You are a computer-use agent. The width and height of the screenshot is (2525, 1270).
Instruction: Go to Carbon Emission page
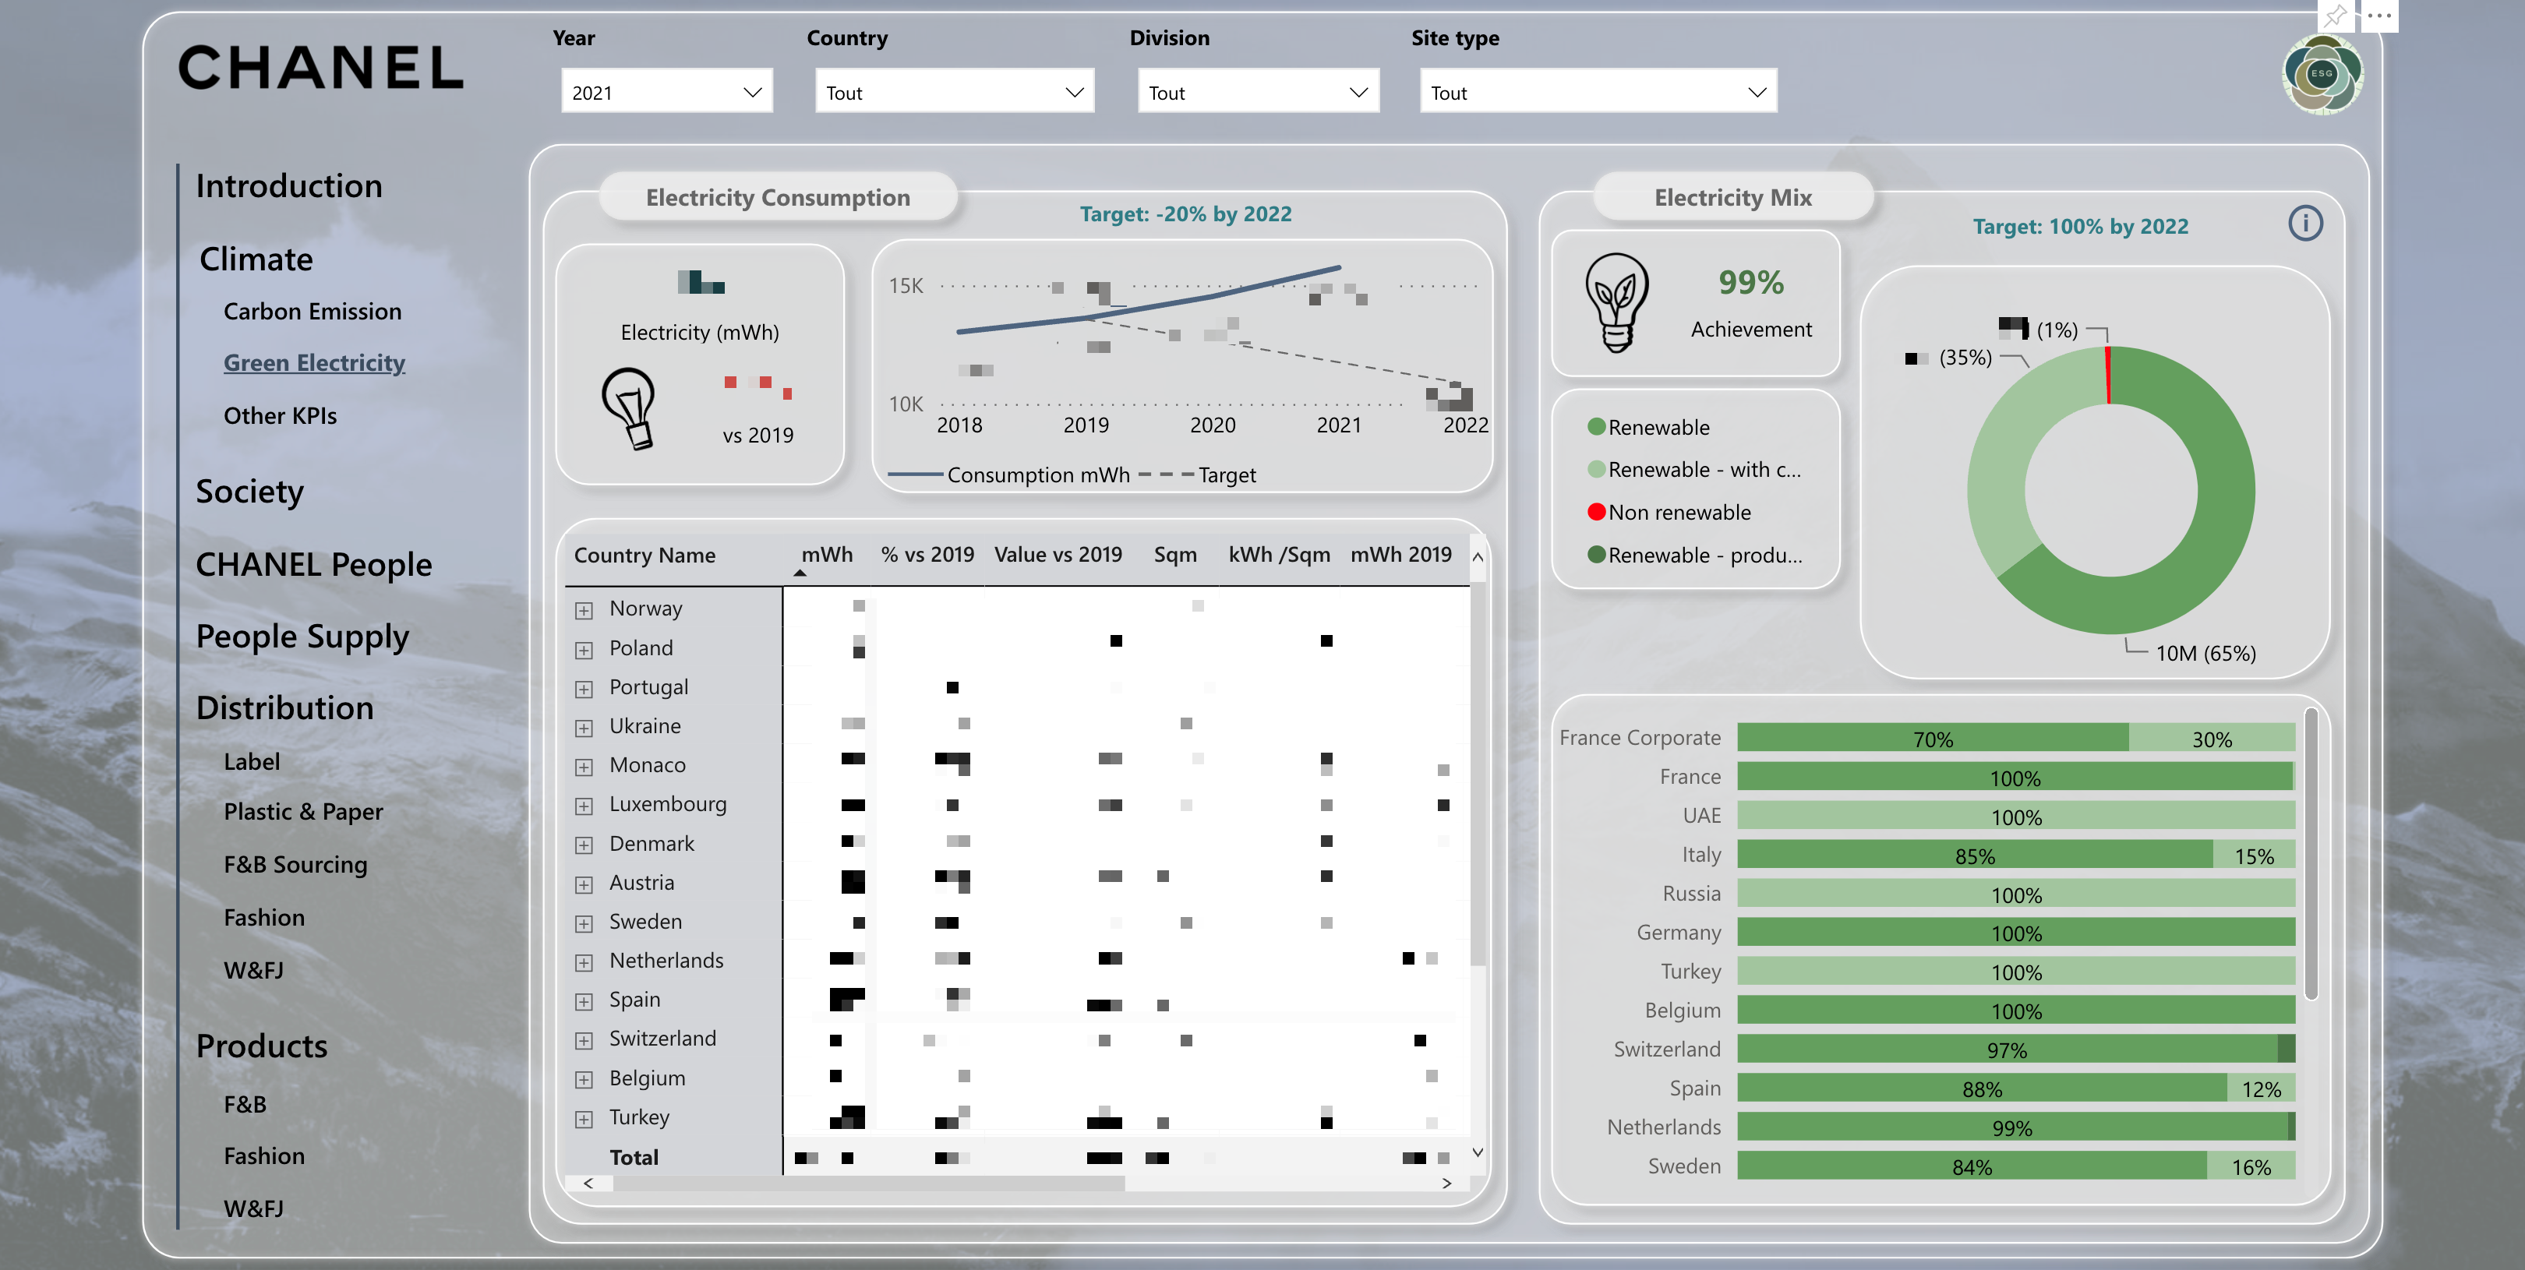tap(312, 312)
